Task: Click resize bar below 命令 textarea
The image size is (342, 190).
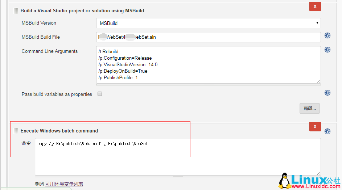Action: click(178, 176)
